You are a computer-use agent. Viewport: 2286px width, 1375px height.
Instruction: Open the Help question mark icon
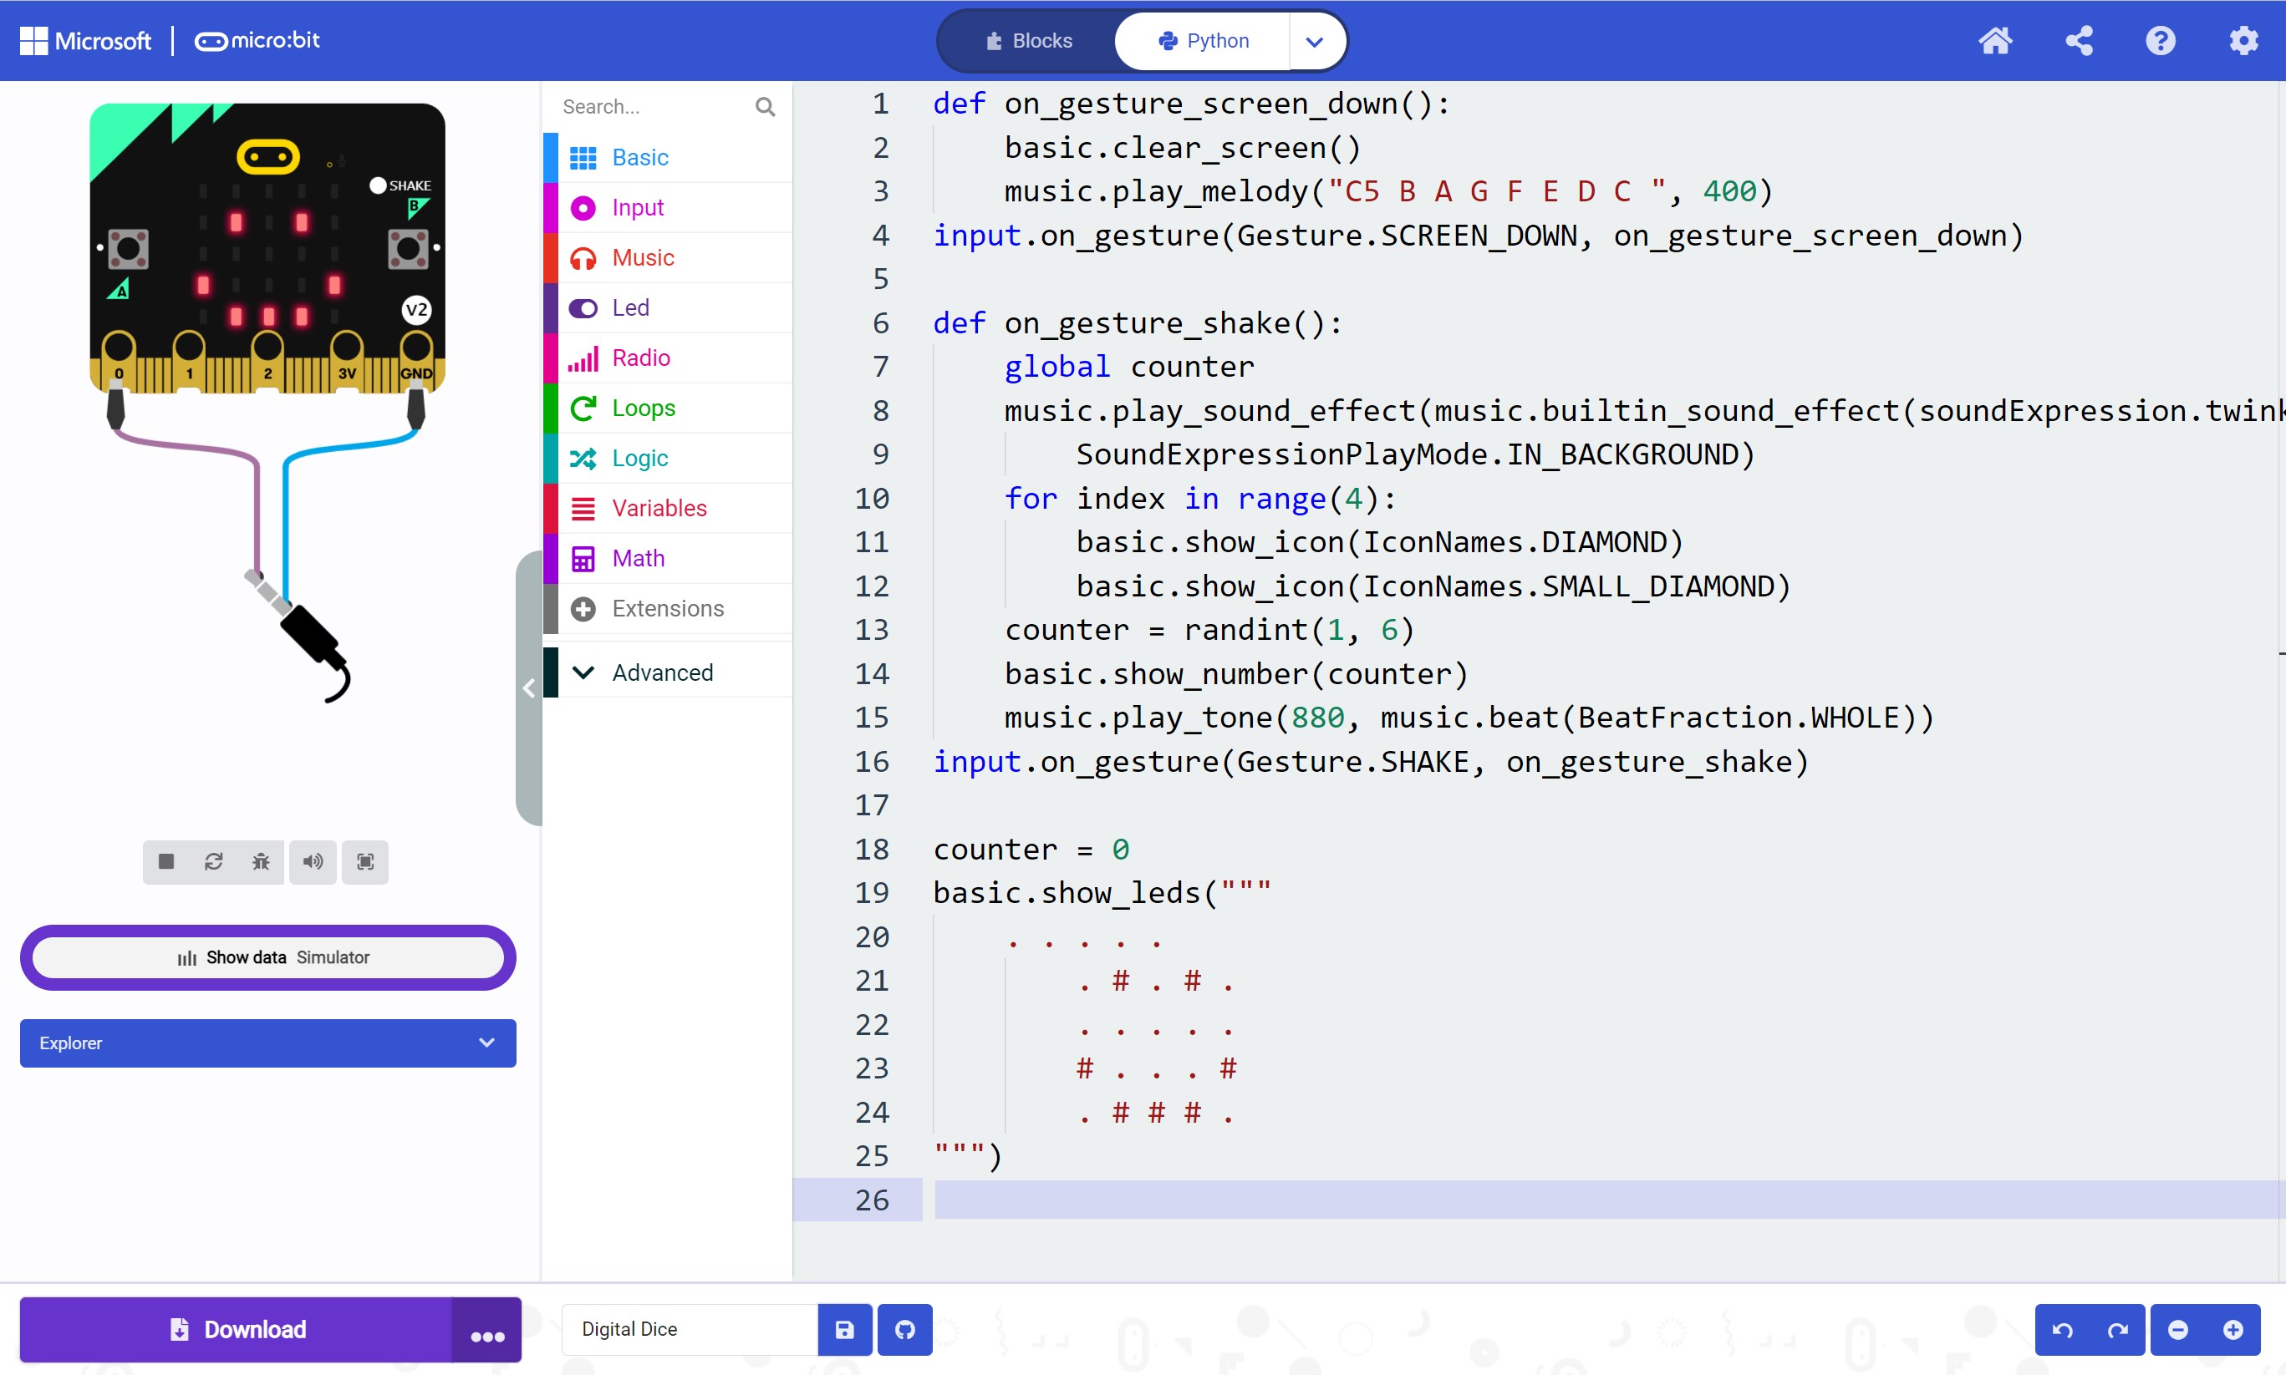[x=2160, y=41]
